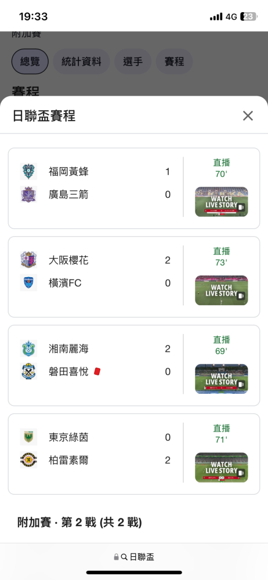268x580 pixels.
Task: Tap the 福岡黃蜂 team crest
Action: click(x=28, y=172)
